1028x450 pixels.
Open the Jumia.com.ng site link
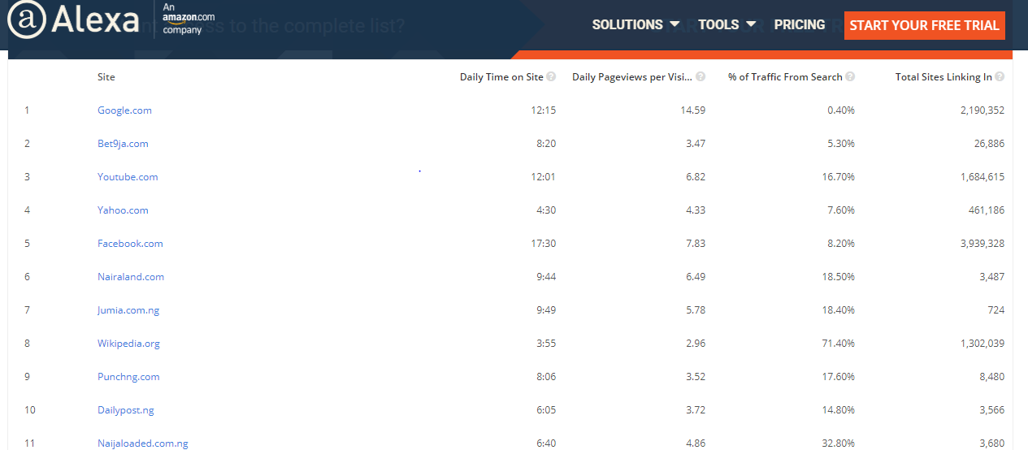tap(128, 310)
